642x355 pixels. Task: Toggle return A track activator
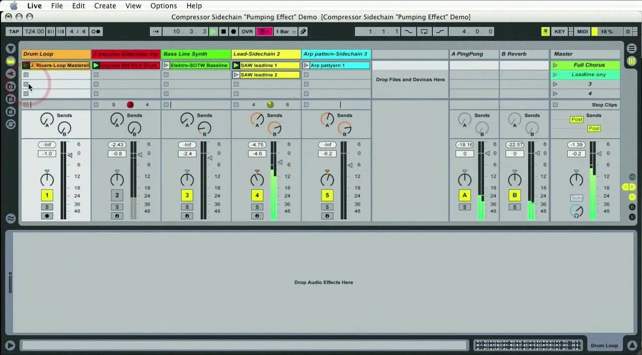click(464, 196)
